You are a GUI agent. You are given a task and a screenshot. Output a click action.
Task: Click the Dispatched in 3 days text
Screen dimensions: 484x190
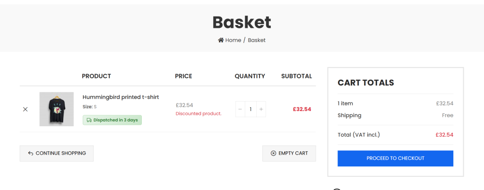click(115, 120)
